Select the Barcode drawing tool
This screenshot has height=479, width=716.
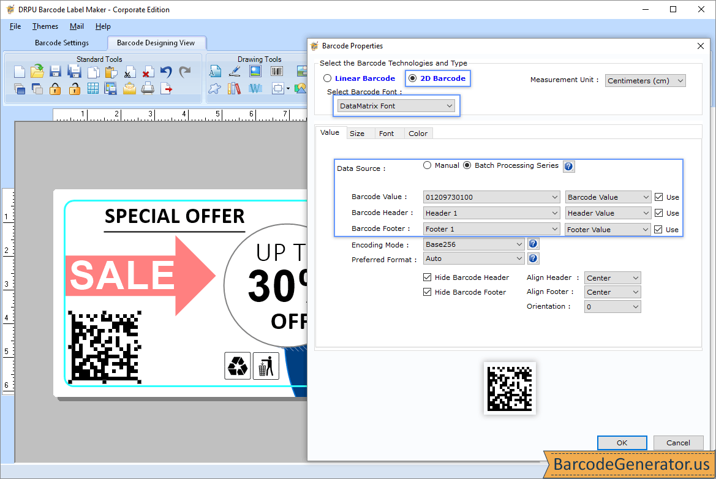point(277,71)
